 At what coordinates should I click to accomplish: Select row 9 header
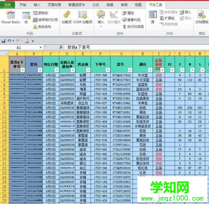click(4, 108)
